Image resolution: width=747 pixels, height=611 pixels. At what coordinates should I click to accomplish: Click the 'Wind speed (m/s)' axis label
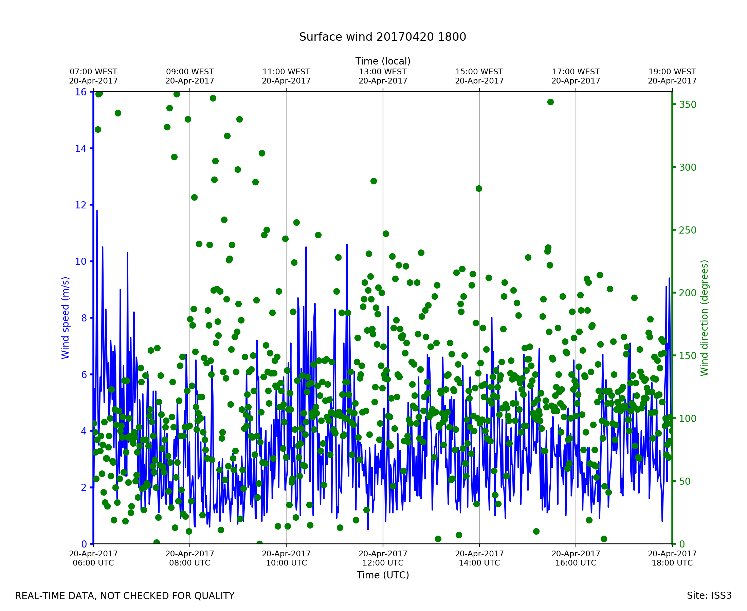pos(66,318)
